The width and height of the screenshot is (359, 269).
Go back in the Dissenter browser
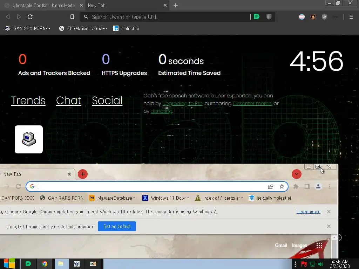(8, 17)
